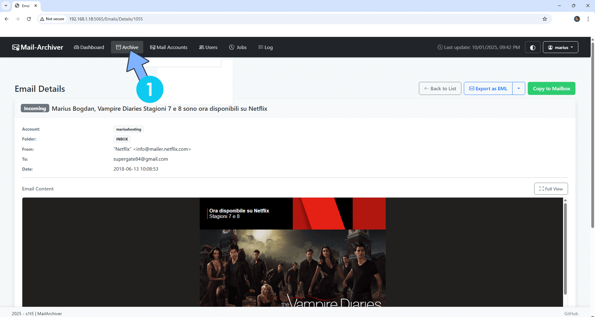
Task: Click the Mail-Archiver logo icon
Action: [16, 47]
